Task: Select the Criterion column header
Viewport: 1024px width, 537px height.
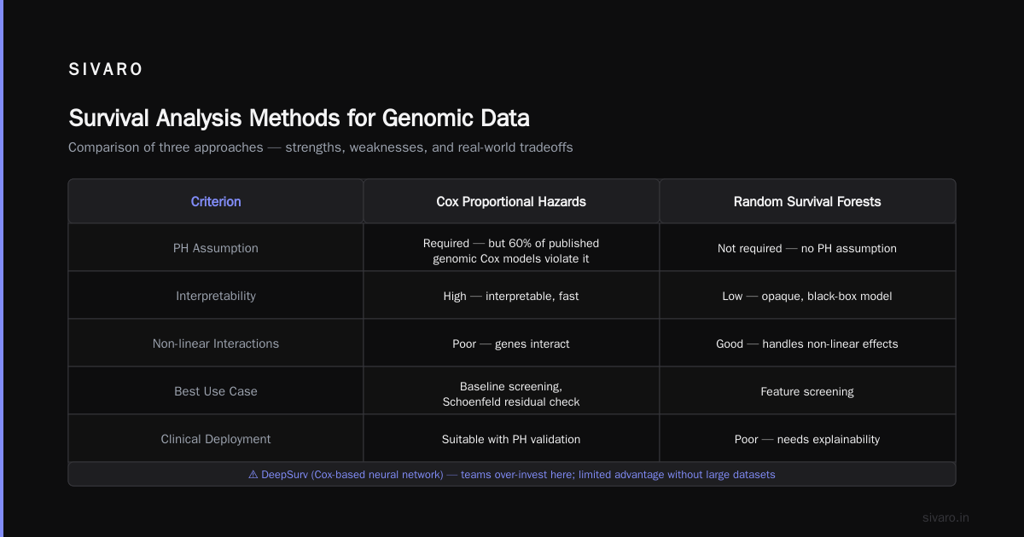Action: click(216, 202)
